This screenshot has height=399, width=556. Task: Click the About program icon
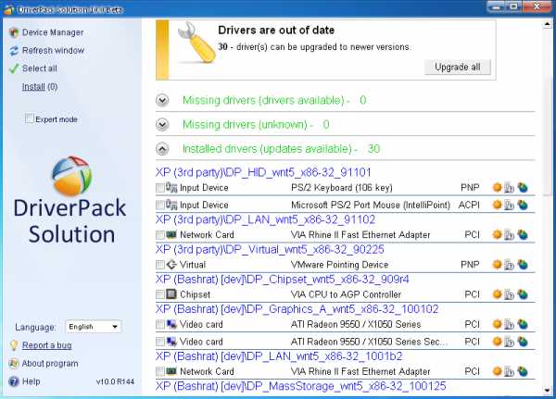[x=14, y=364]
